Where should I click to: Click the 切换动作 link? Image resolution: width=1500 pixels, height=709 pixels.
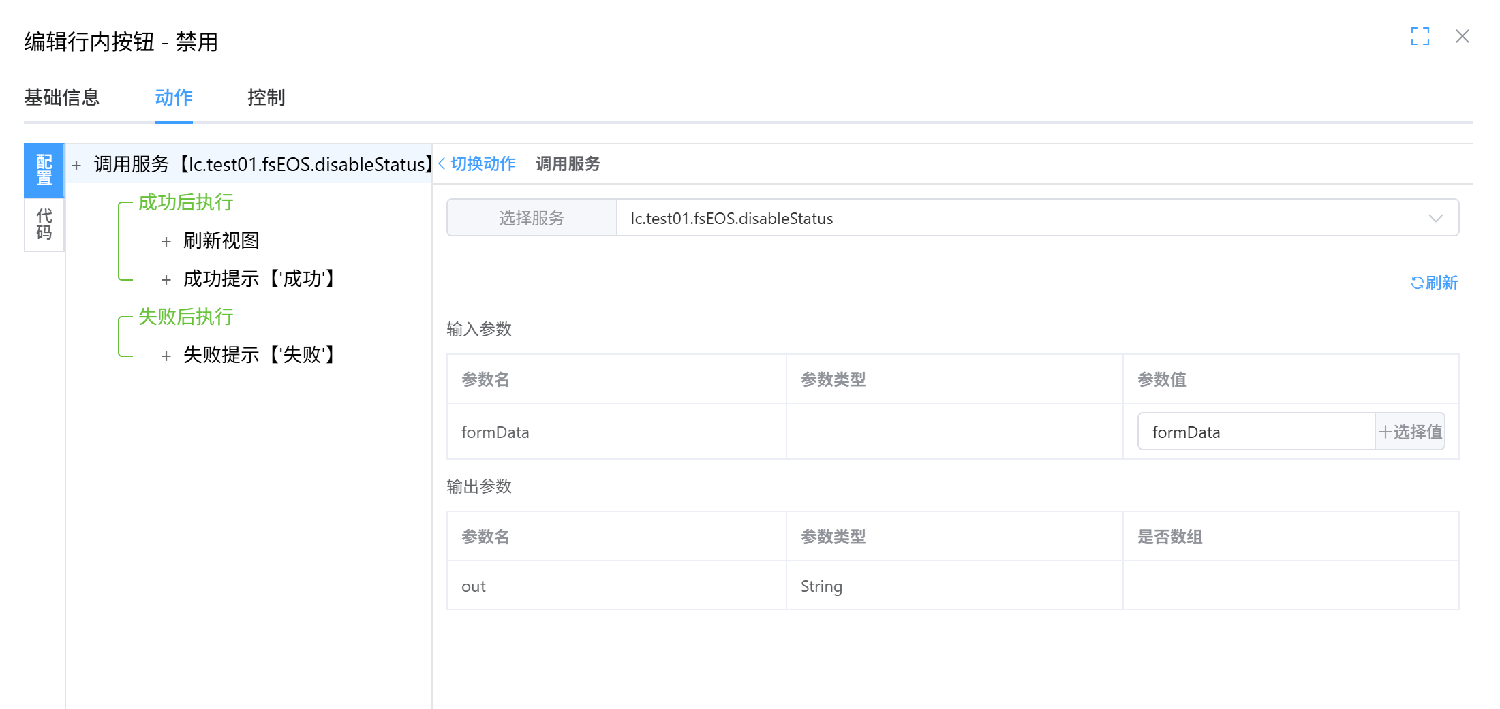[483, 163]
